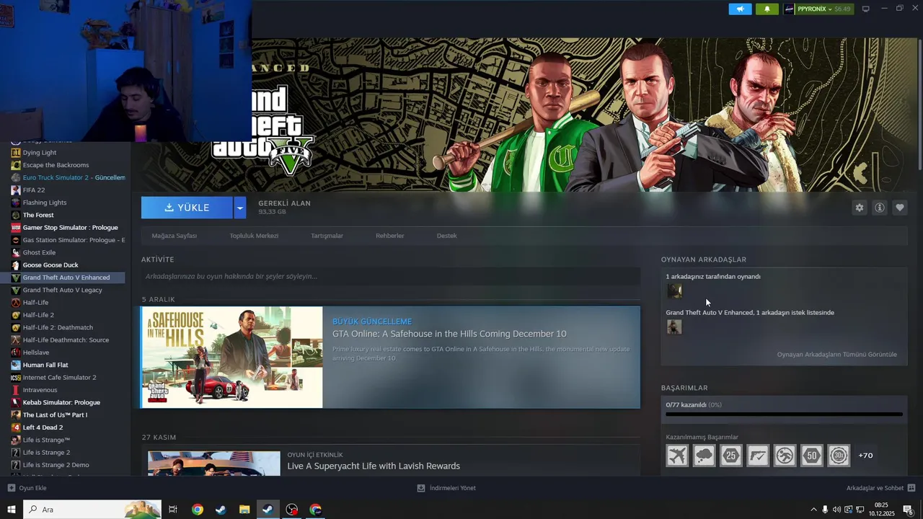Click the Gas Station Simulator game icon
923x519 pixels.
pyautogui.click(x=16, y=240)
